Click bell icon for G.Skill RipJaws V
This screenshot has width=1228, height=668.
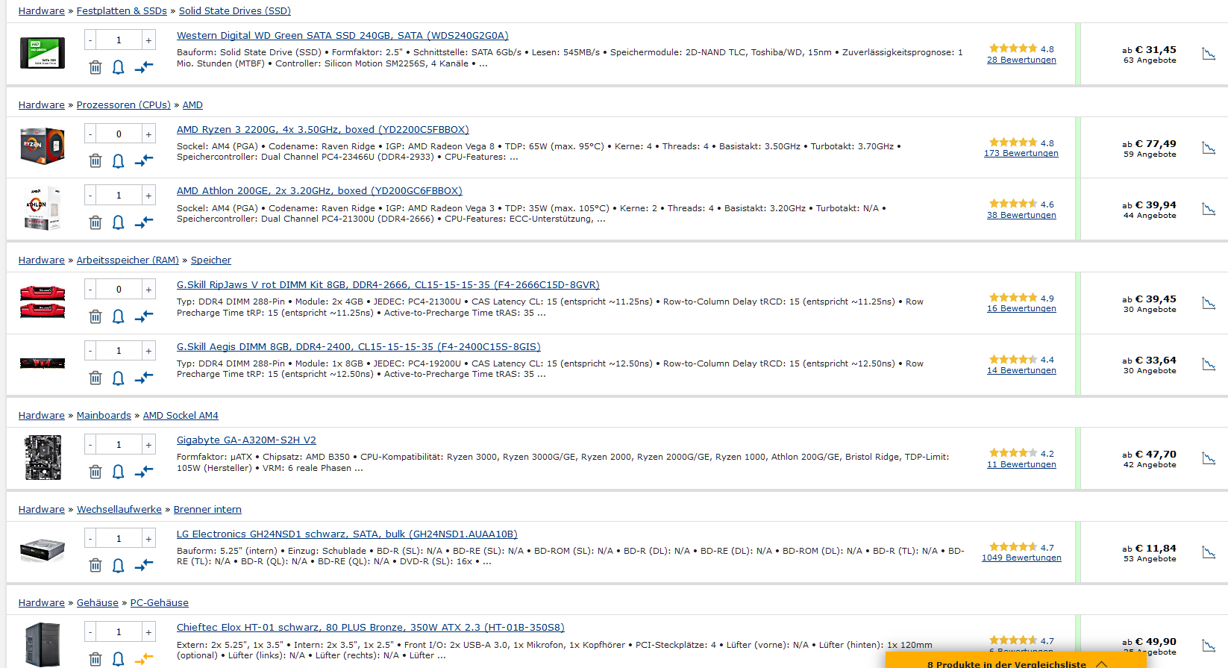(118, 316)
